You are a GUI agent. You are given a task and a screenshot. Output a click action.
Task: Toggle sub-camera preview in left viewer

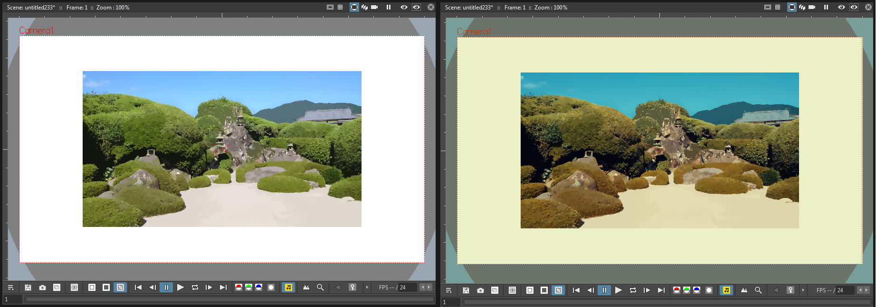pos(416,7)
